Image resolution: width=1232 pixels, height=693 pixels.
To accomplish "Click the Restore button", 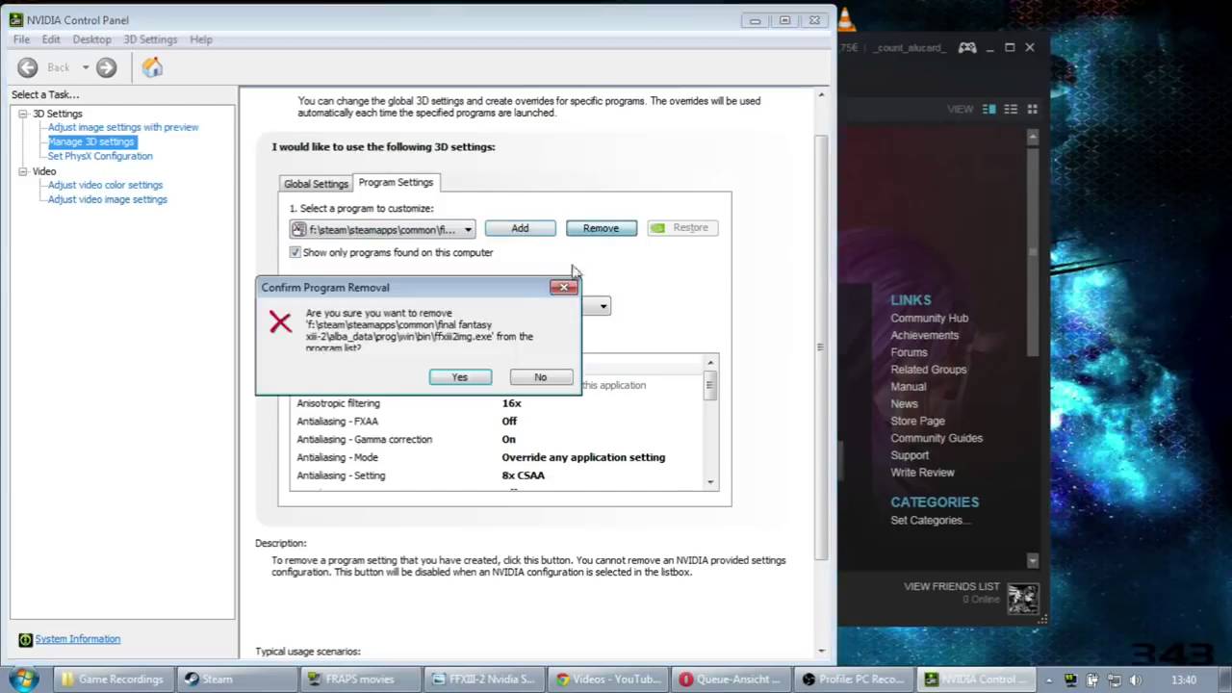I will (681, 228).
